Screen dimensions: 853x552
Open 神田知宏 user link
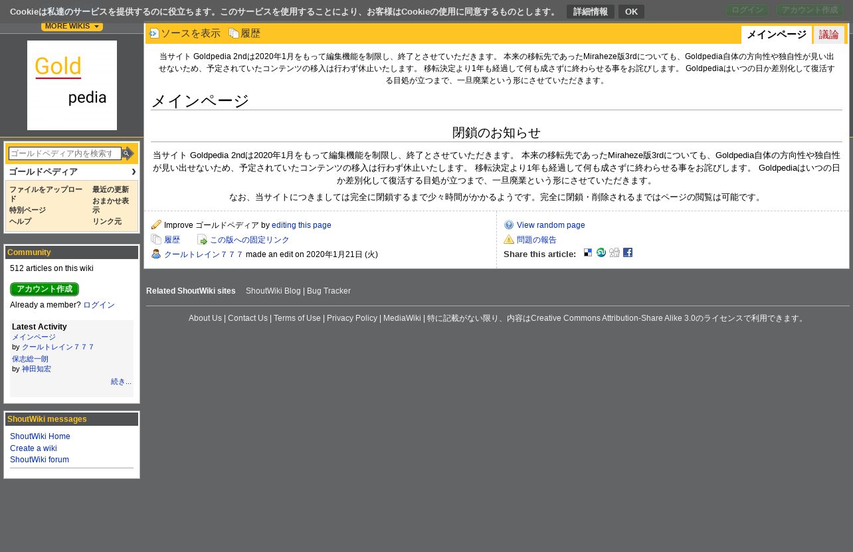(x=37, y=369)
